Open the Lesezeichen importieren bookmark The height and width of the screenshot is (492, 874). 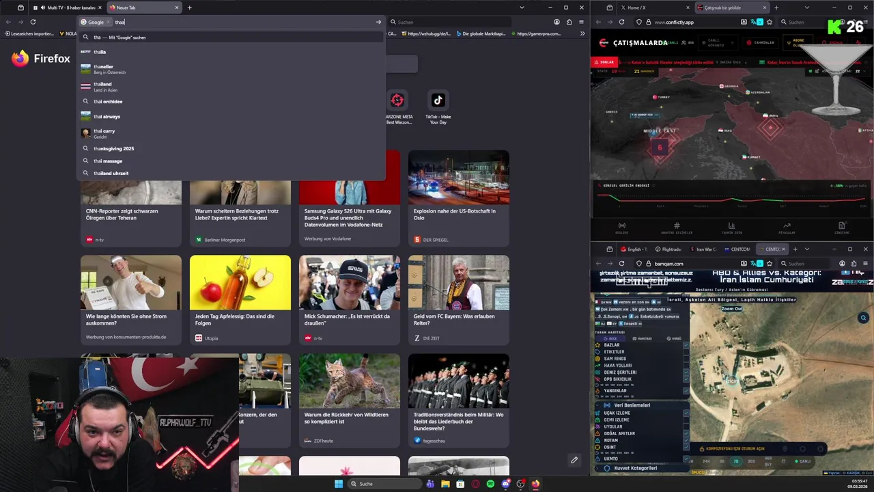29,33
